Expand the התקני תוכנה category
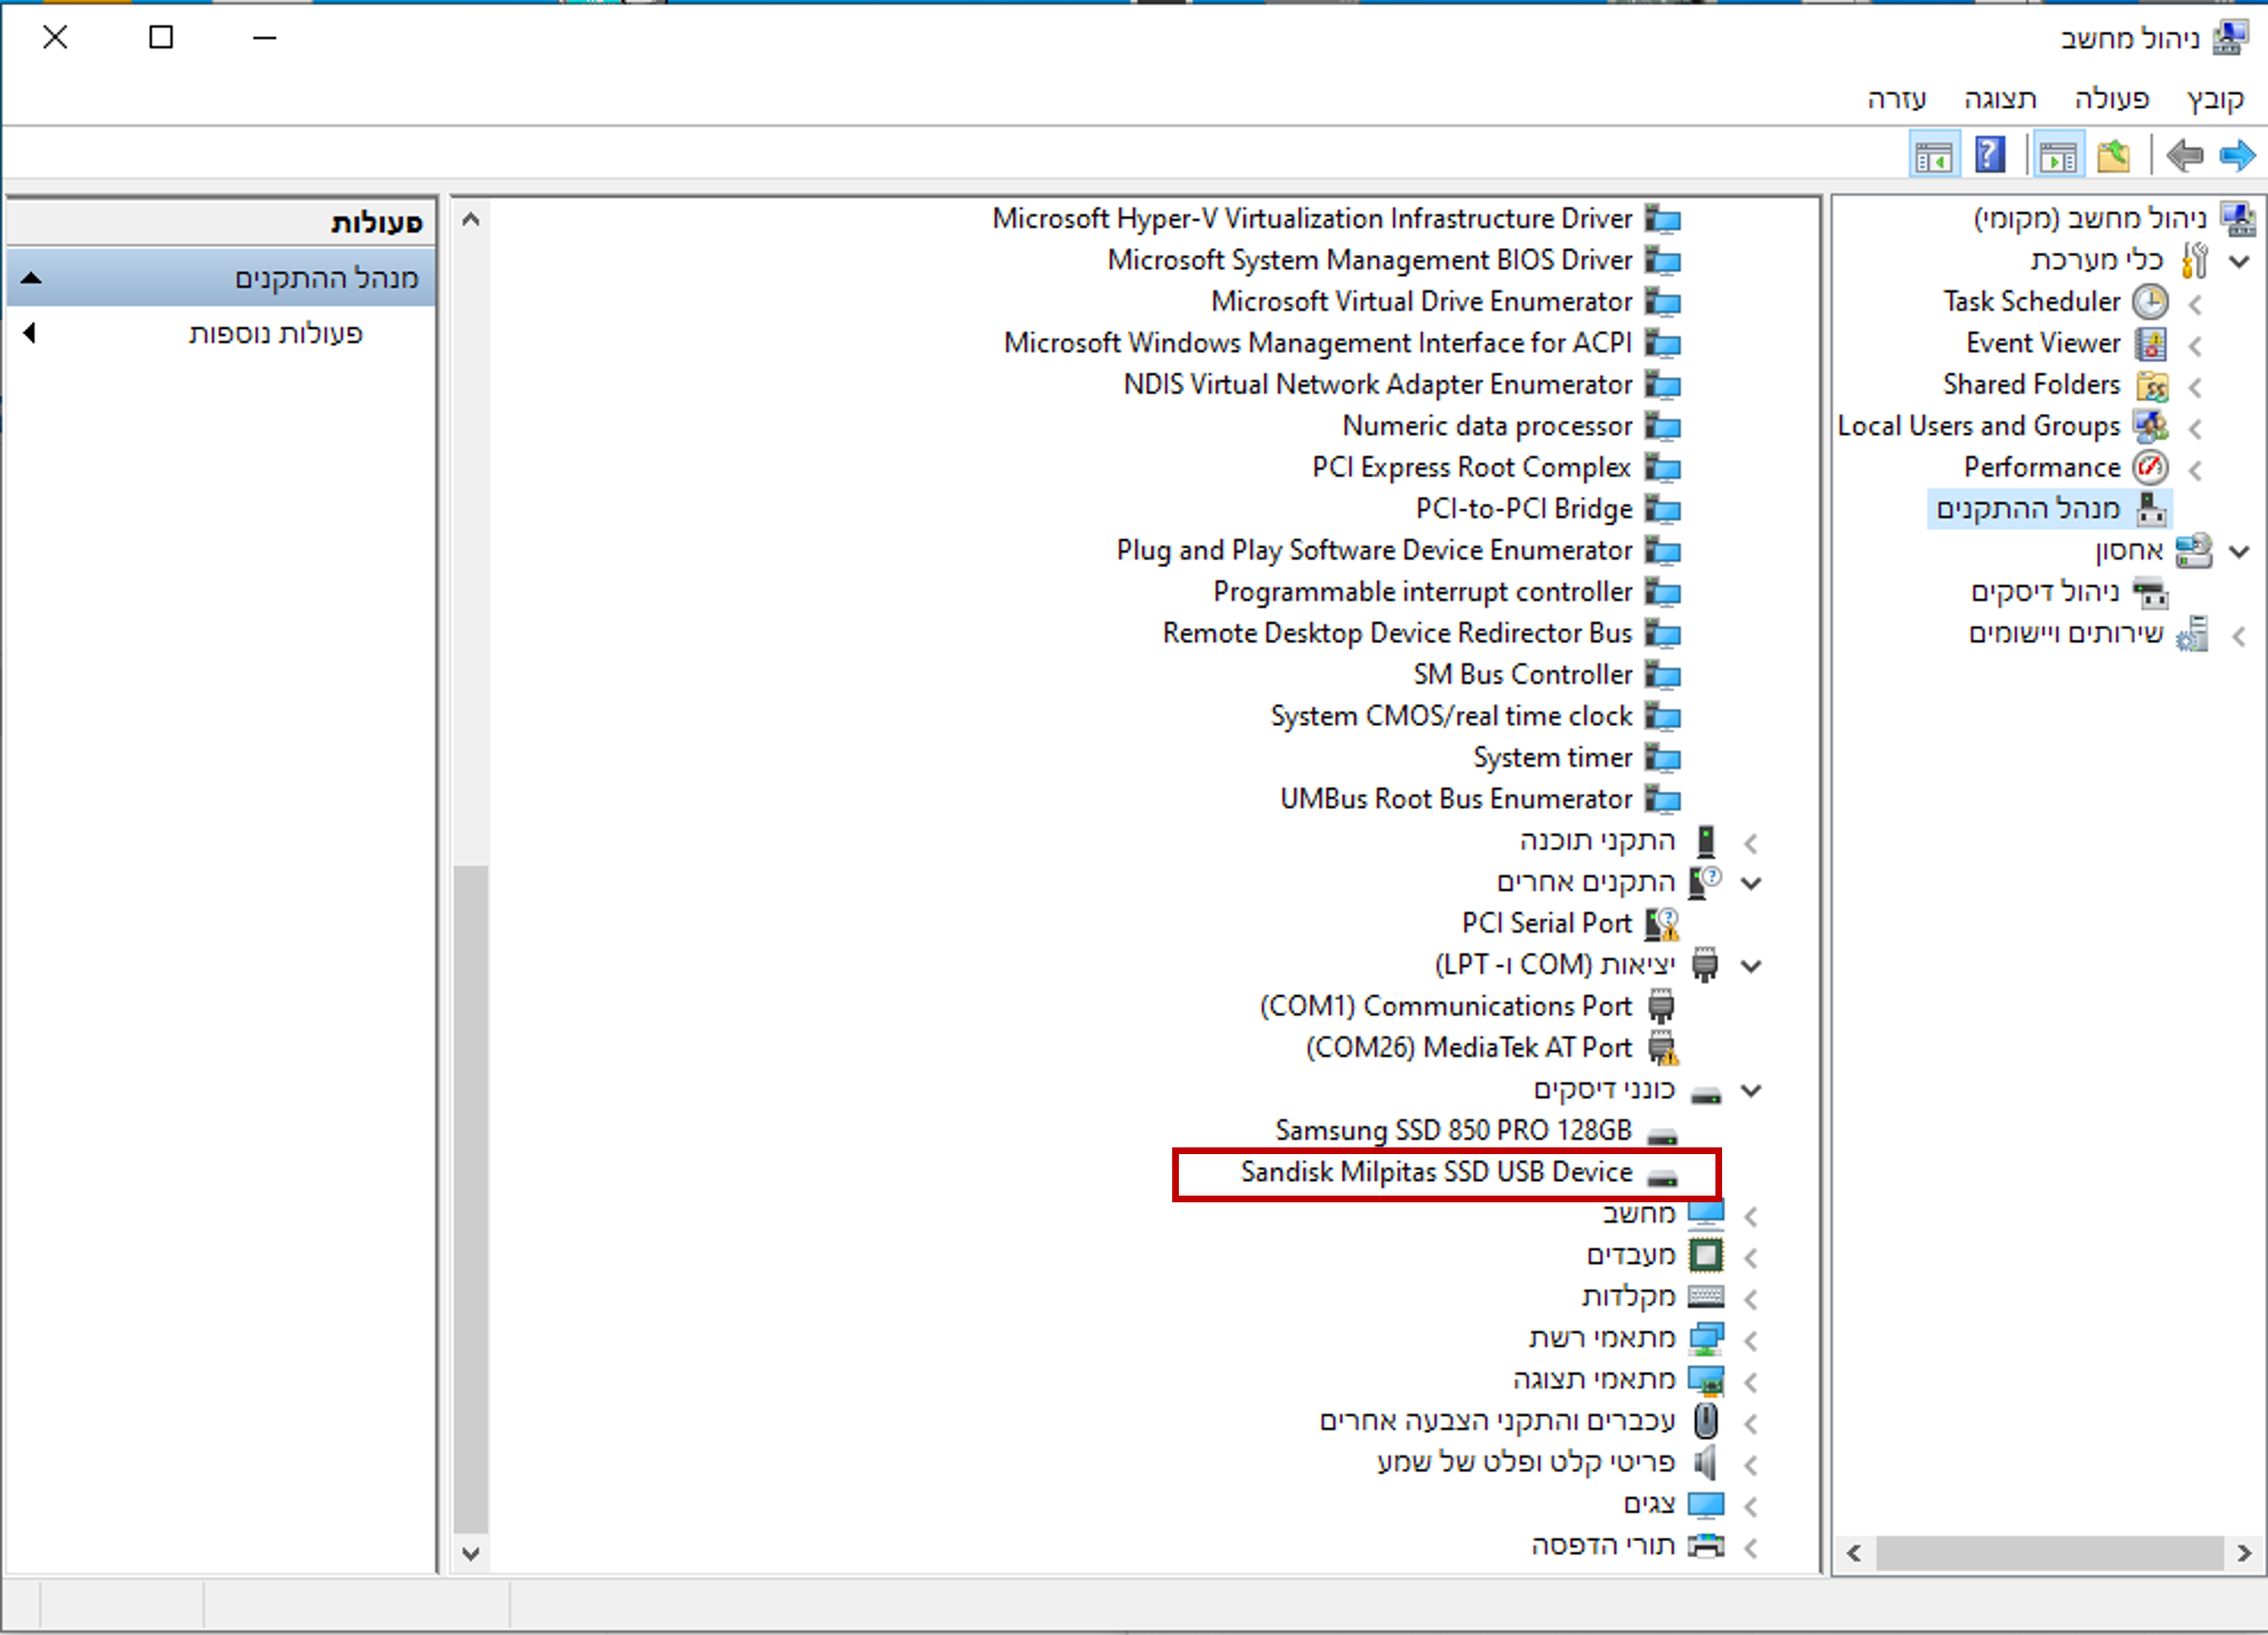This screenshot has height=1635, width=2268. click(x=1750, y=843)
